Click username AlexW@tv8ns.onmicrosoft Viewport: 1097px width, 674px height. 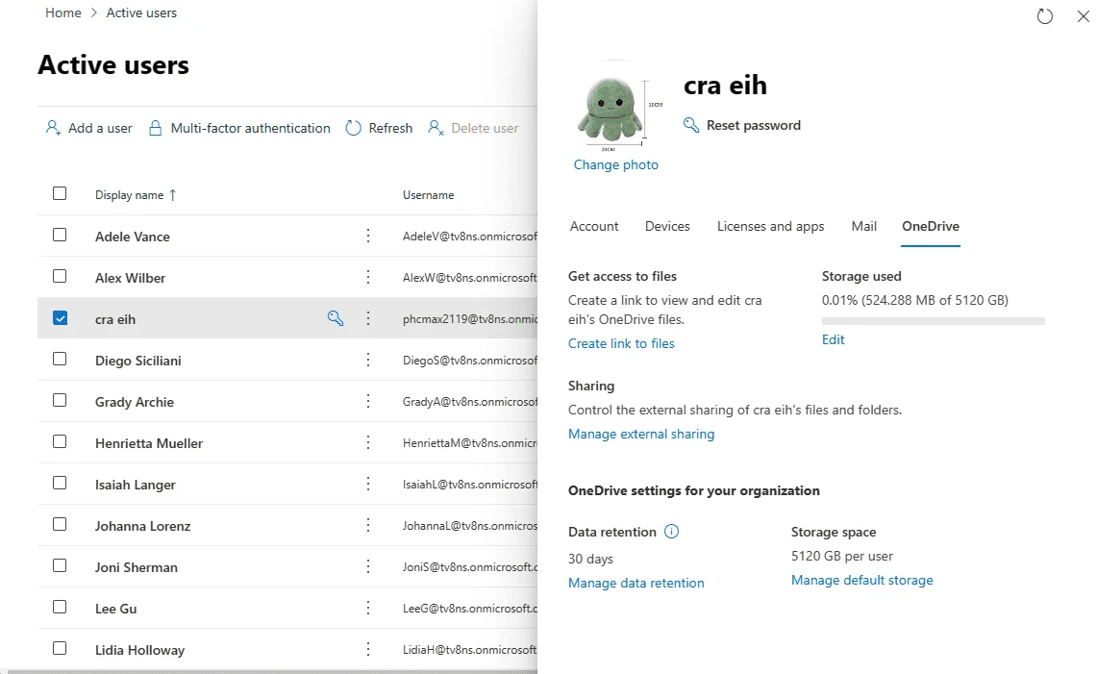pyautogui.click(x=469, y=278)
